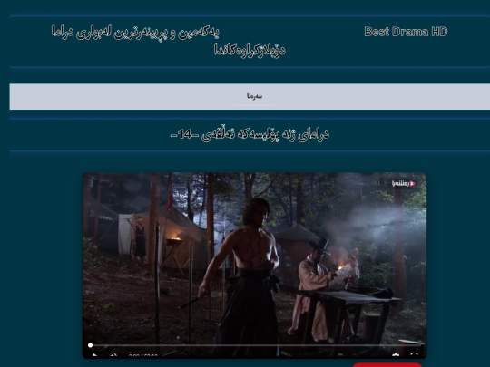The image size is (490, 367).
Task: Open the Best Drama HD site title link
Action: pos(406,32)
